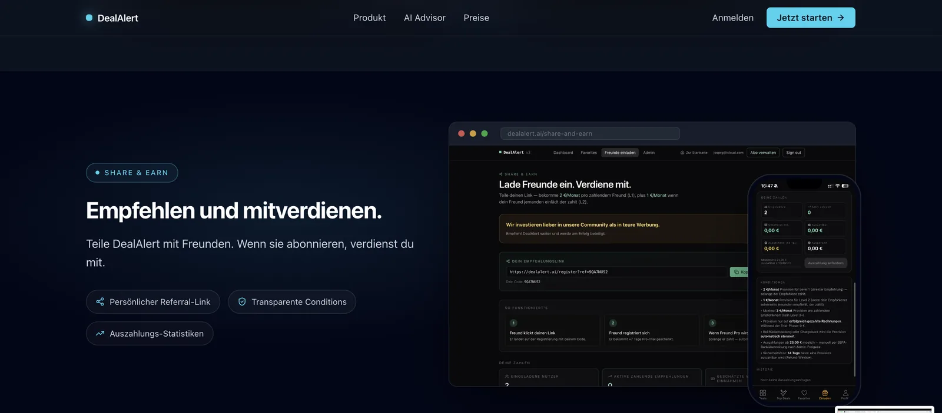942x413 pixels.
Task: Click the Auszahlungs-Statistiken pill
Action: (x=150, y=334)
